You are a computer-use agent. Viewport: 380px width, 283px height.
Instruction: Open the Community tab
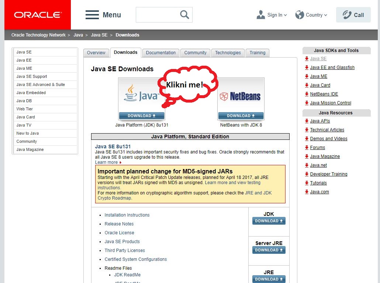point(195,53)
